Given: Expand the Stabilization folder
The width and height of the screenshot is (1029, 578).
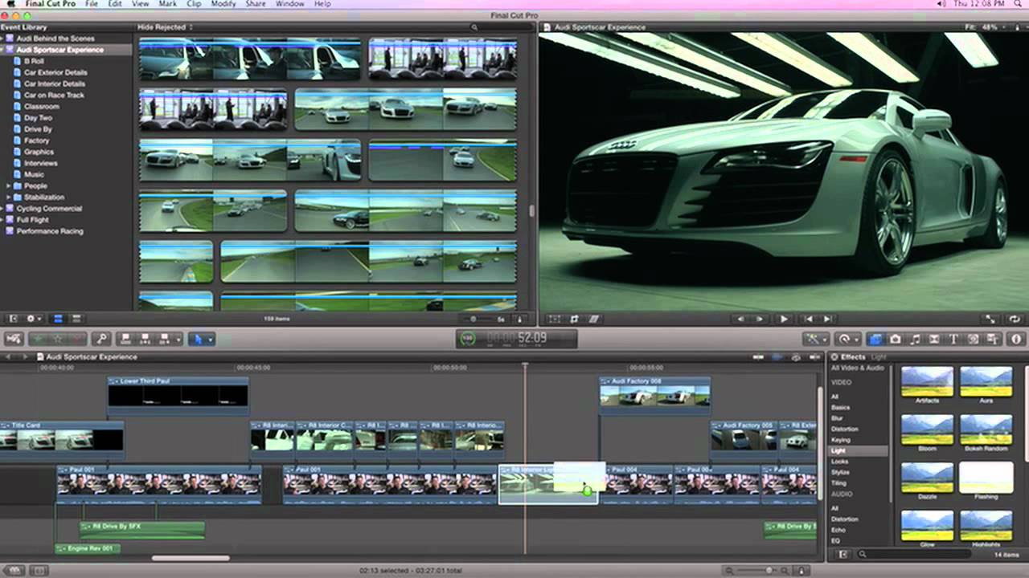Looking at the screenshot, I should 9,197.
